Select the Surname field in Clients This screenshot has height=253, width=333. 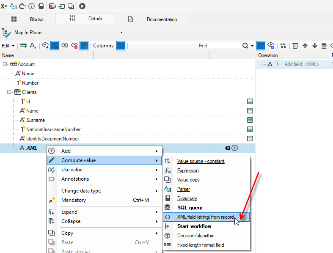[x=36, y=120]
